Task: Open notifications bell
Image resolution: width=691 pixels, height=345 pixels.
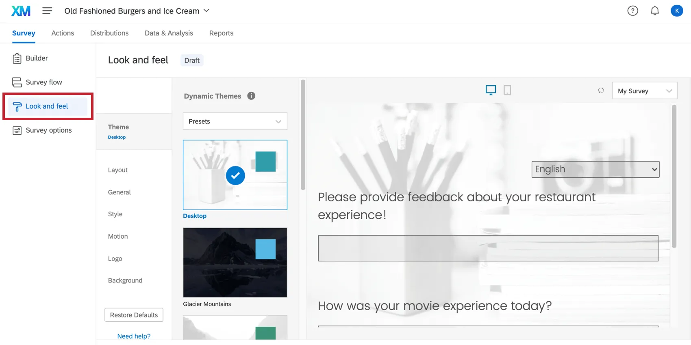Action: pos(655,11)
